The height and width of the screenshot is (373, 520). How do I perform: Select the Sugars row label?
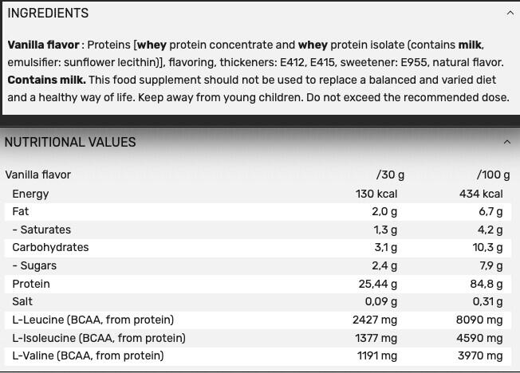[34, 265]
